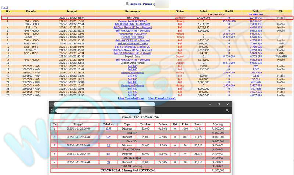
Task: Click tebakan number 559 in popup
Action: point(108,137)
